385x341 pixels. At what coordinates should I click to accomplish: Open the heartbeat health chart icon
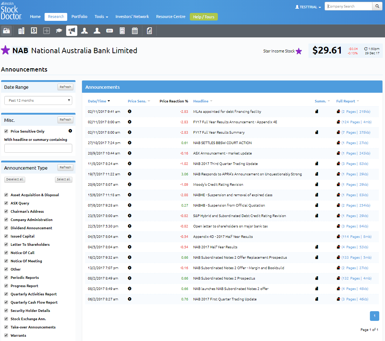(x=46, y=31)
